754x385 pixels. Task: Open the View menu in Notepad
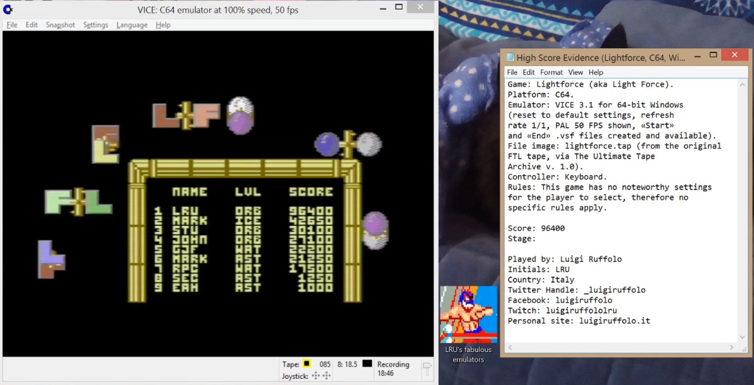pyautogui.click(x=576, y=72)
